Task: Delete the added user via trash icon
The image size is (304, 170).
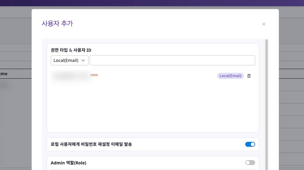Action: click(249, 76)
